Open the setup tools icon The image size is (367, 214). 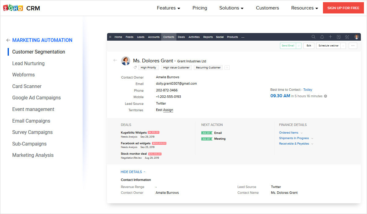(x=347, y=37)
